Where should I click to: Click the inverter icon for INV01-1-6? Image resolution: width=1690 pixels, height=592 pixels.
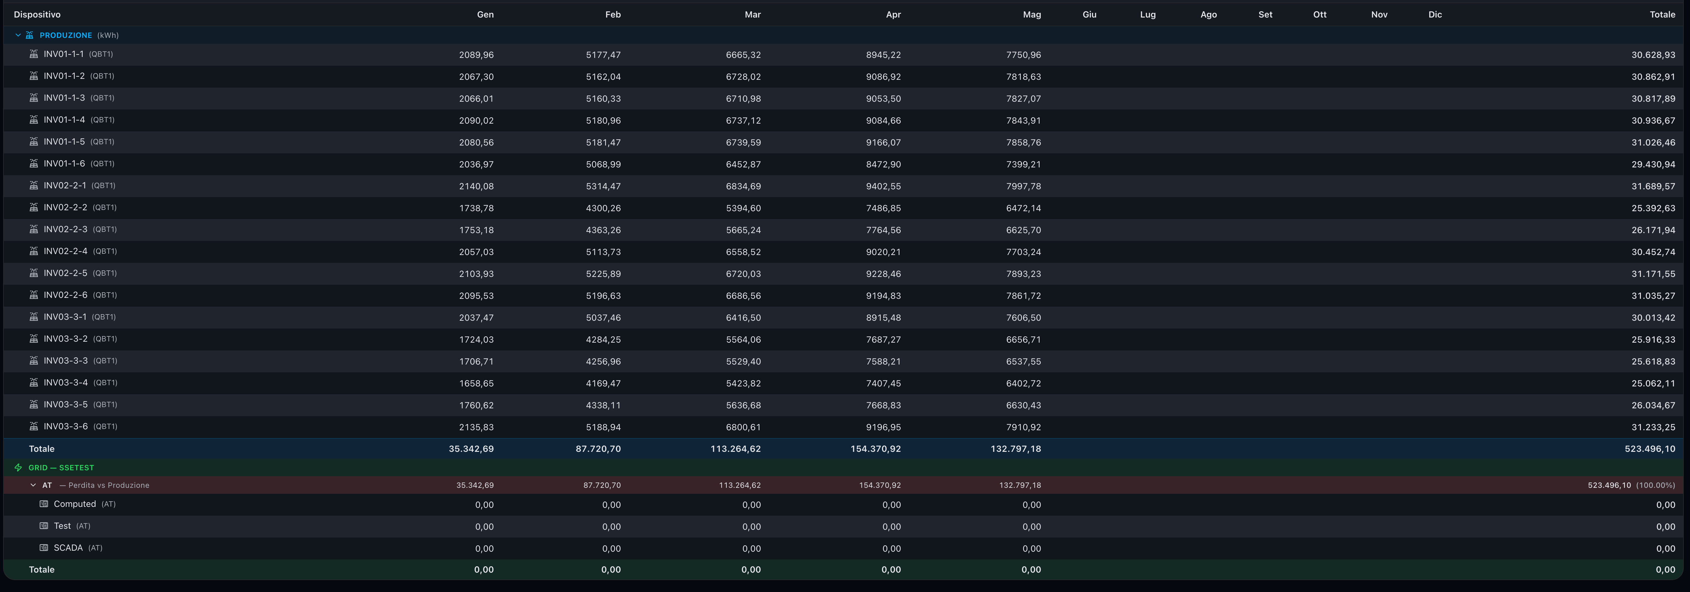point(33,164)
